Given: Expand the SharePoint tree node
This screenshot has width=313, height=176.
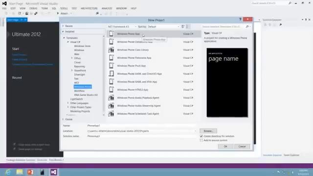Looking at the screenshot, I should (x=72, y=70).
